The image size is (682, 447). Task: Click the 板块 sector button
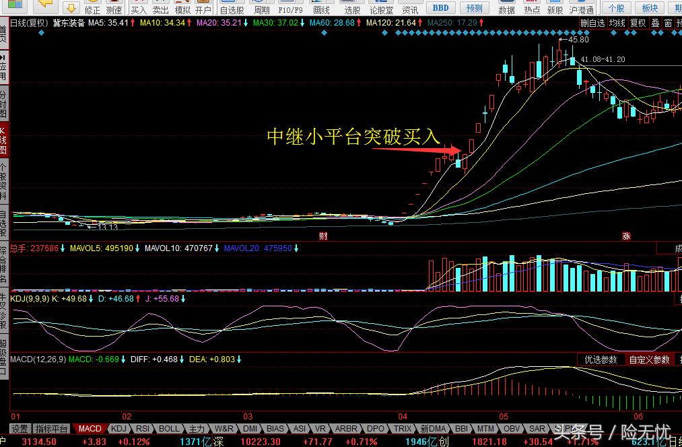click(x=650, y=7)
